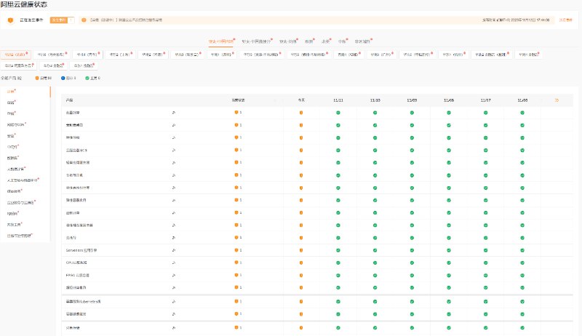The height and width of the screenshot is (336, 582).
Task: Switch to the 中东 region group tab
Action: (342, 41)
